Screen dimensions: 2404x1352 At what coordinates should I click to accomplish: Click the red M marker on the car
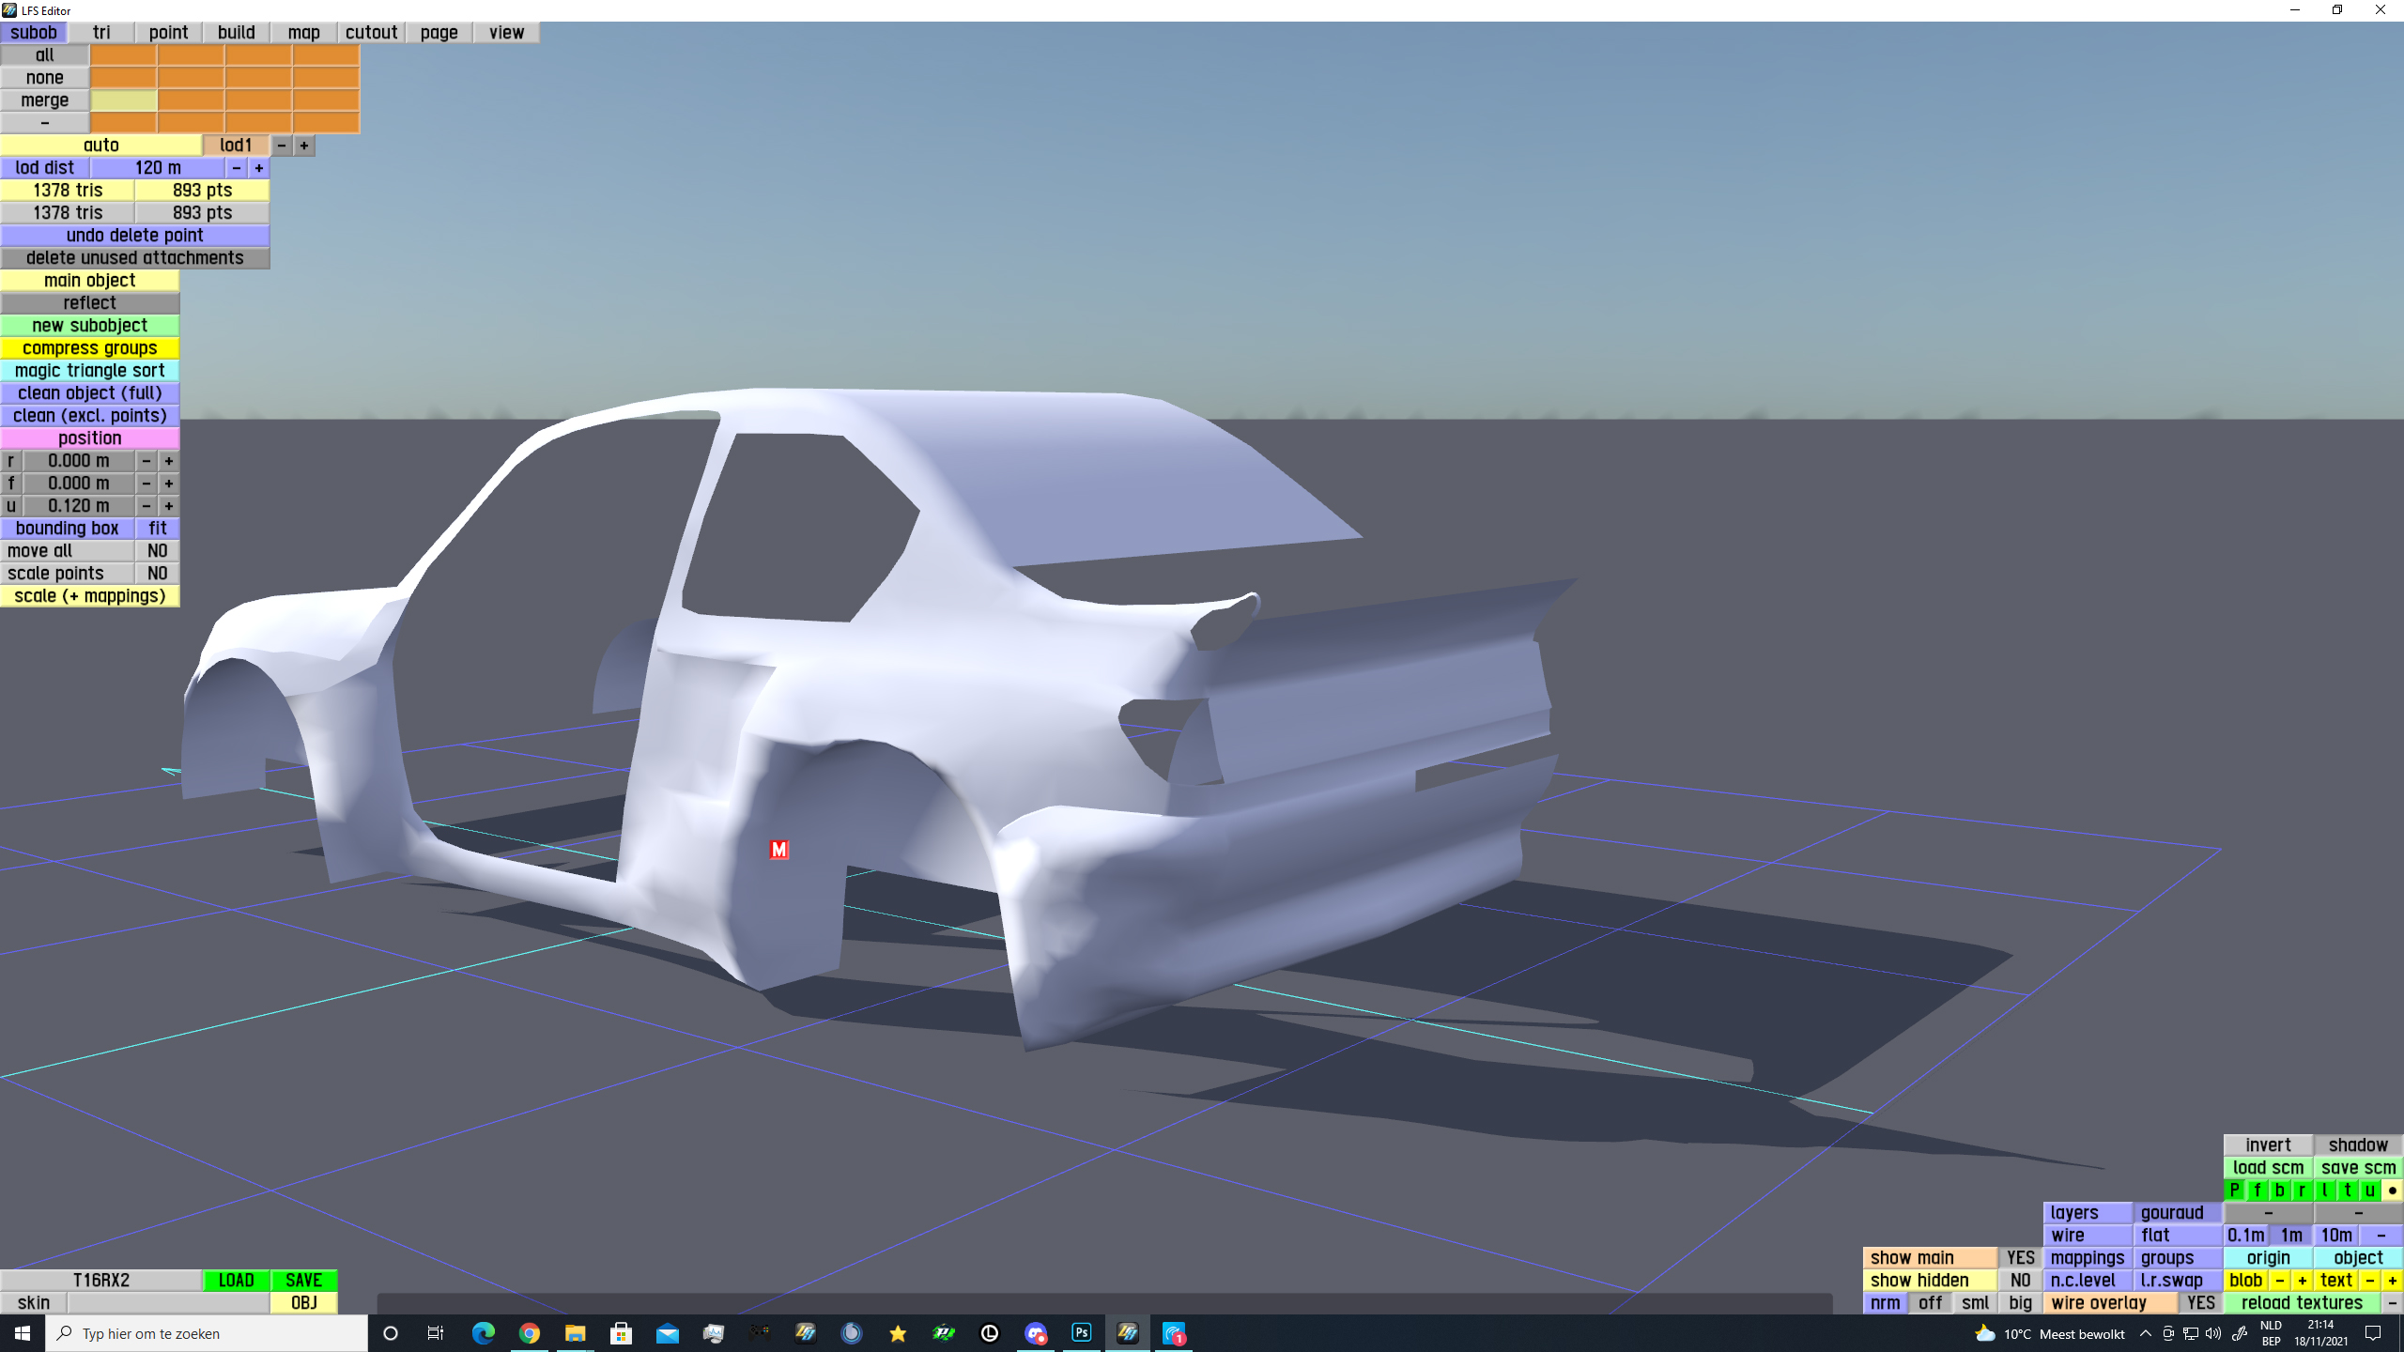pos(778,850)
